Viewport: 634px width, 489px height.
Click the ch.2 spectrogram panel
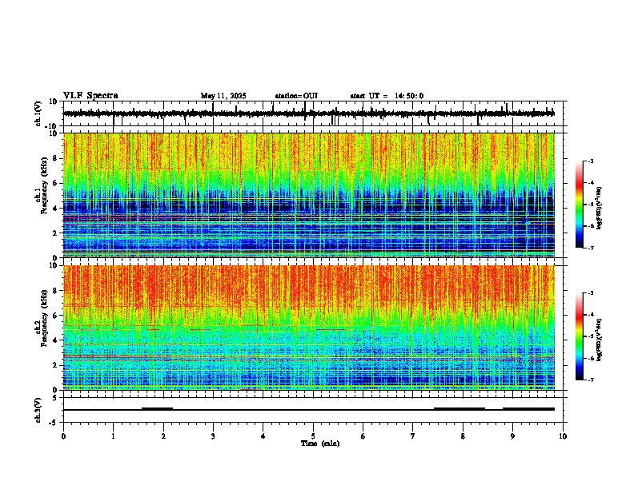[x=309, y=328]
